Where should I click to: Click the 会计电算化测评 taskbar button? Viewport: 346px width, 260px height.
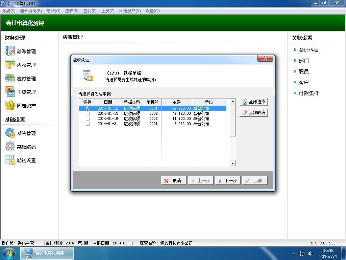click(47, 253)
